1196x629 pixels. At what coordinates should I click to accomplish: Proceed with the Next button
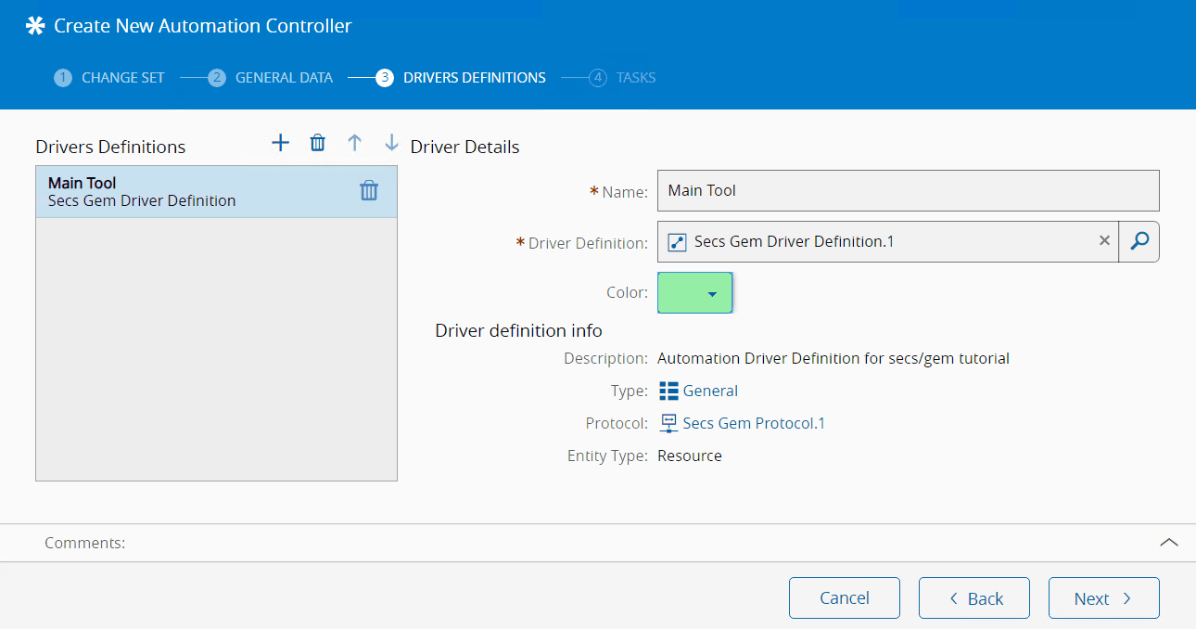pyautogui.click(x=1103, y=598)
